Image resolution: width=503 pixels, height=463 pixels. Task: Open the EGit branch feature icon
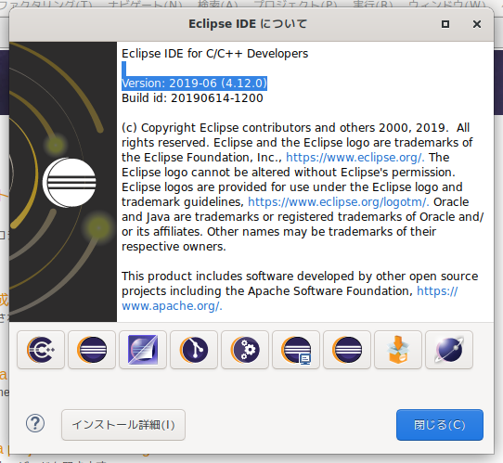coord(194,350)
